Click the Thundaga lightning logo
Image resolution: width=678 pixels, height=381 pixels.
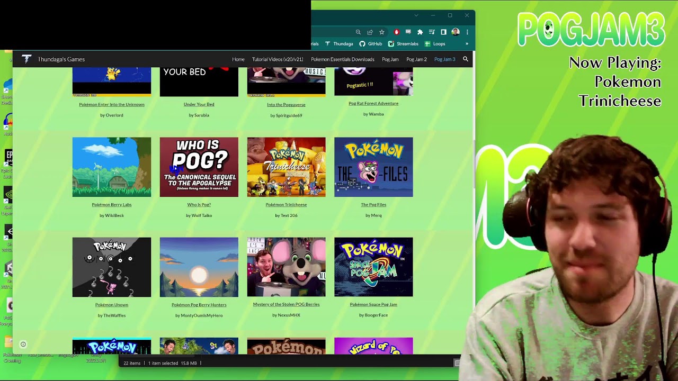26,59
